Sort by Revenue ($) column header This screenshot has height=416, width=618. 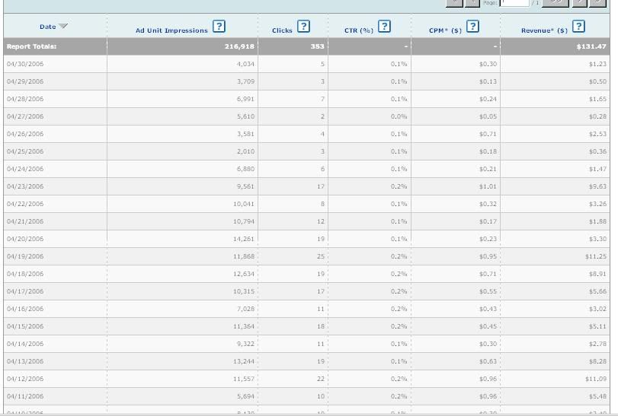(543, 30)
